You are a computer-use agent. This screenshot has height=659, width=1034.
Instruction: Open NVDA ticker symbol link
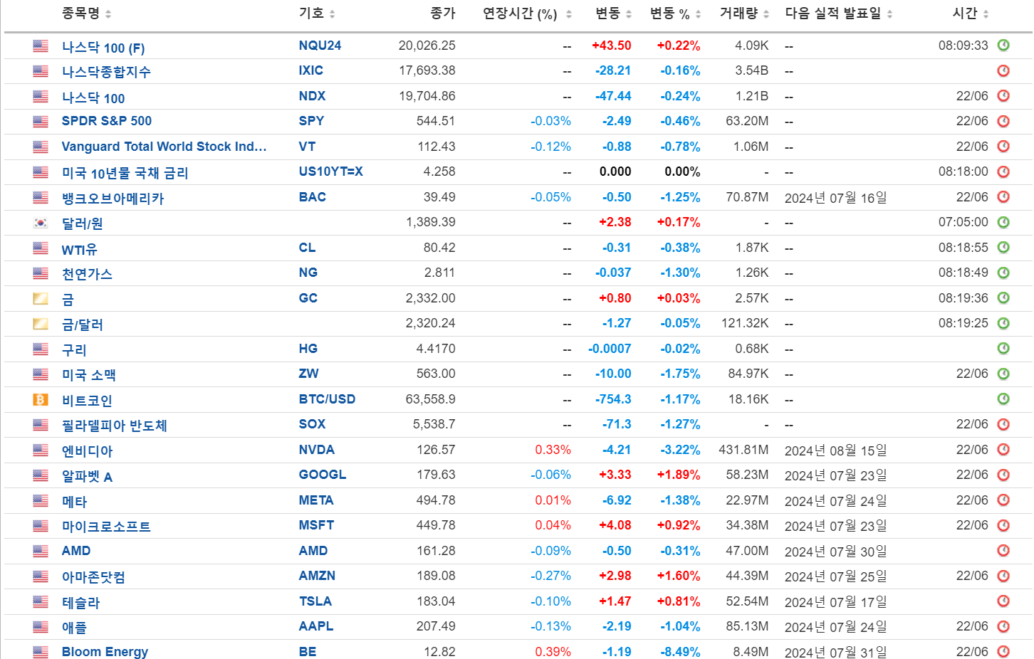point(317,450)
